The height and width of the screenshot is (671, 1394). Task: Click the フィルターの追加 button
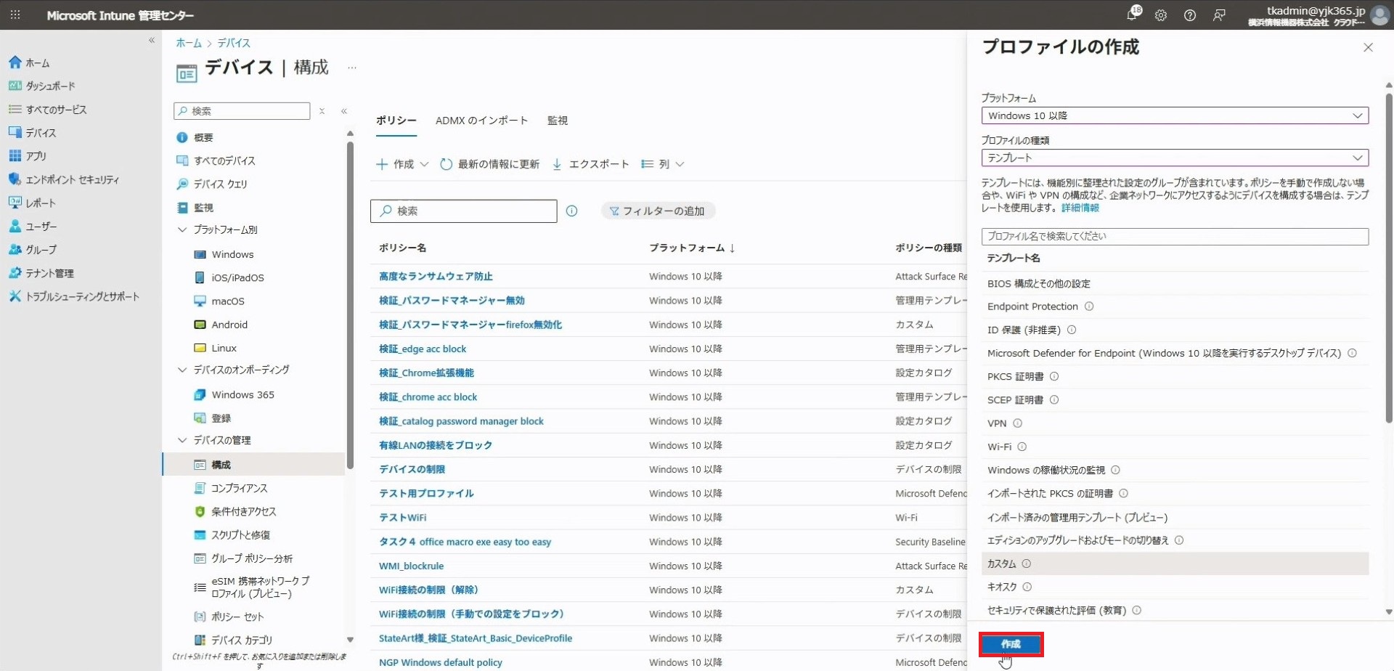point(658,211)
